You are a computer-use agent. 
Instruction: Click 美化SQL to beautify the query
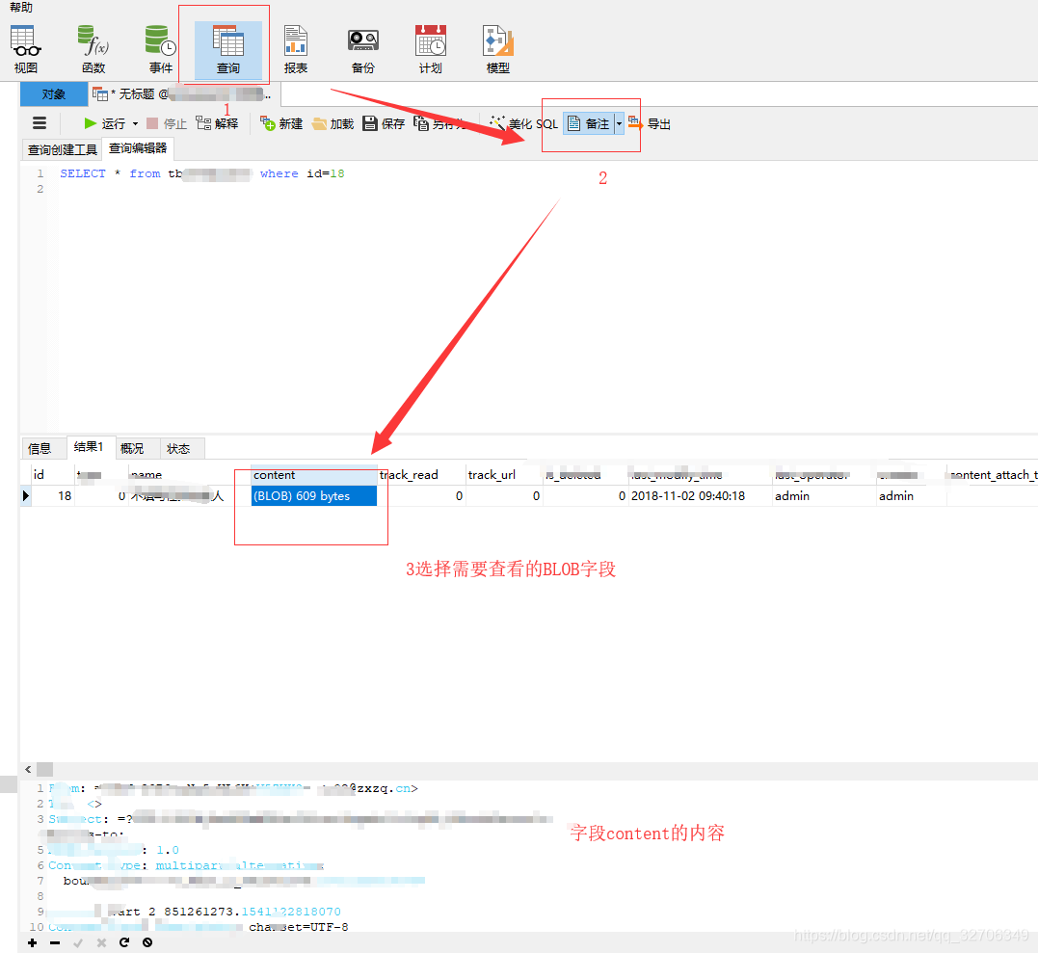tap(523, 123)
